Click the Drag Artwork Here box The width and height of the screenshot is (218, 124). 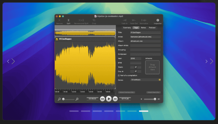coord(153,67)
